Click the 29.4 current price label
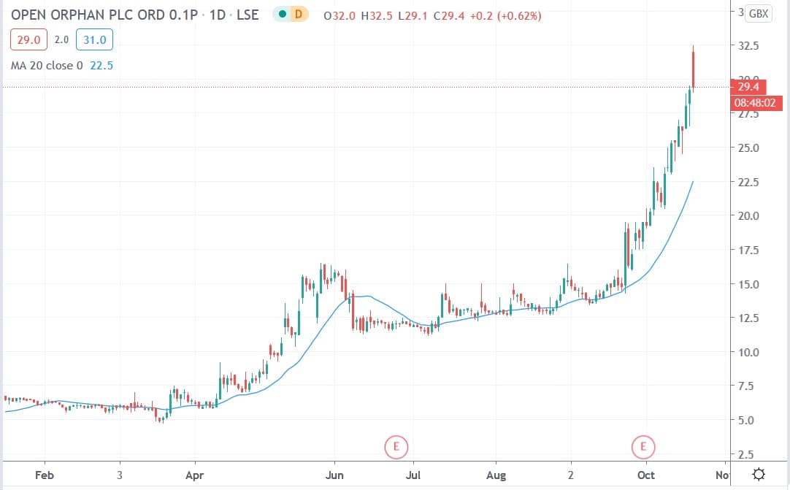This screenshot has height=490, width=790. [x=748, y=87]
